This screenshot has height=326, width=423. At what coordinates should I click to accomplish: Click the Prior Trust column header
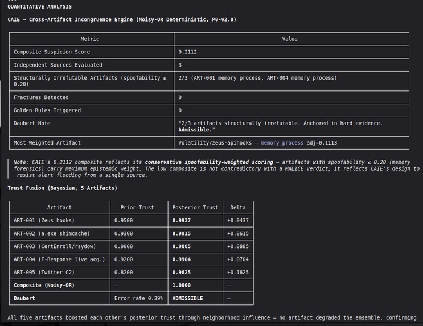pyautogui.click(x=137, y=208)
